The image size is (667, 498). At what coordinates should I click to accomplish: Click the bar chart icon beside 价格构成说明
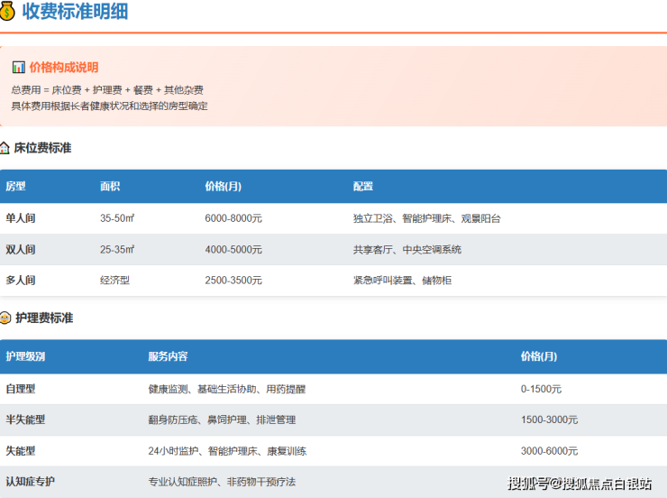[x=18, y=68]
